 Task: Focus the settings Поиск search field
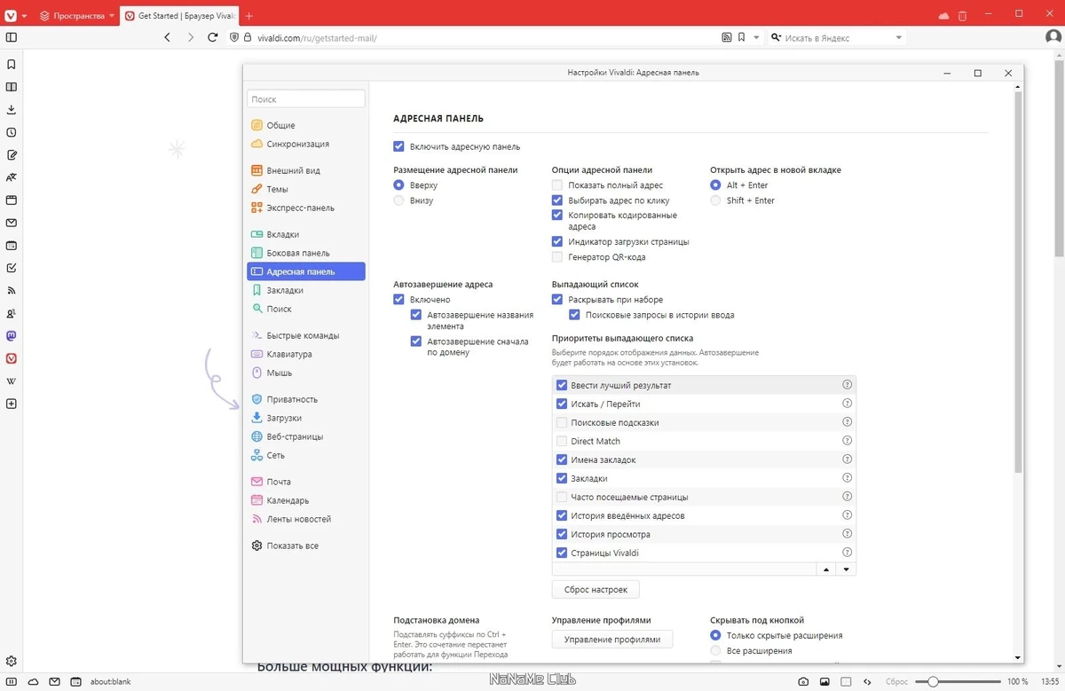[x=306, y=99]
